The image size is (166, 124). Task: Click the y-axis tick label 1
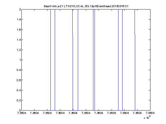click(20, 60)
